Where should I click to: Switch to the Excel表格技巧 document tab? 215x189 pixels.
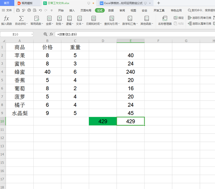125,3
